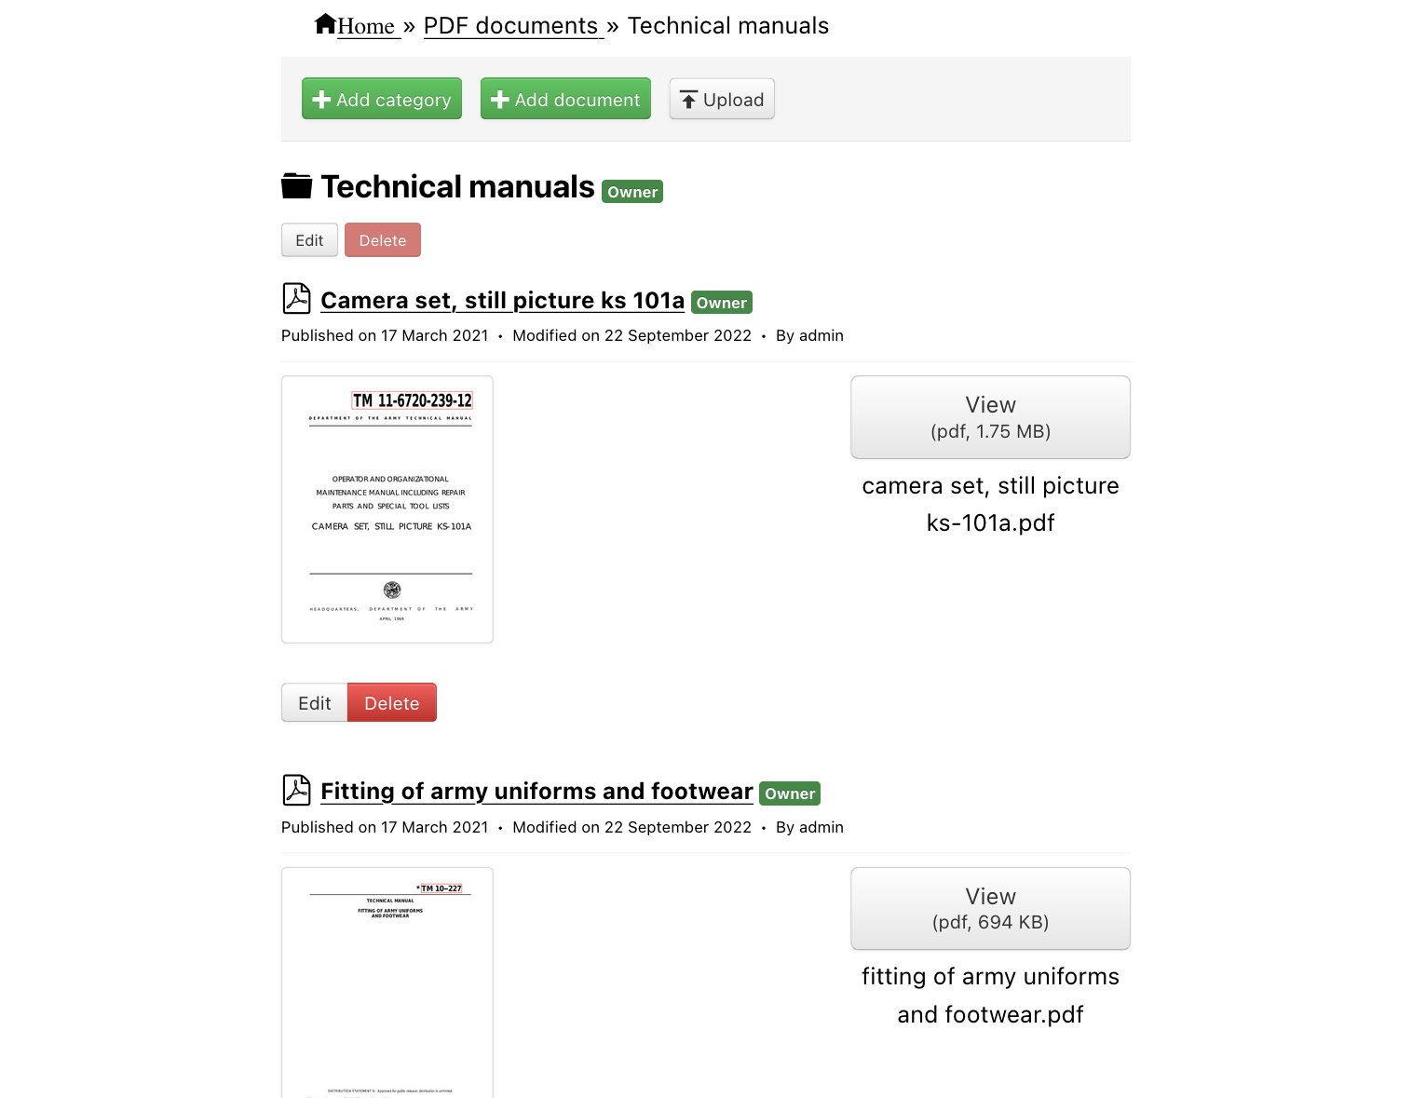Open the Home breadcrumb link
Image resolution: width=1412 pixels, height=1098 pixels.
(366, 26)
